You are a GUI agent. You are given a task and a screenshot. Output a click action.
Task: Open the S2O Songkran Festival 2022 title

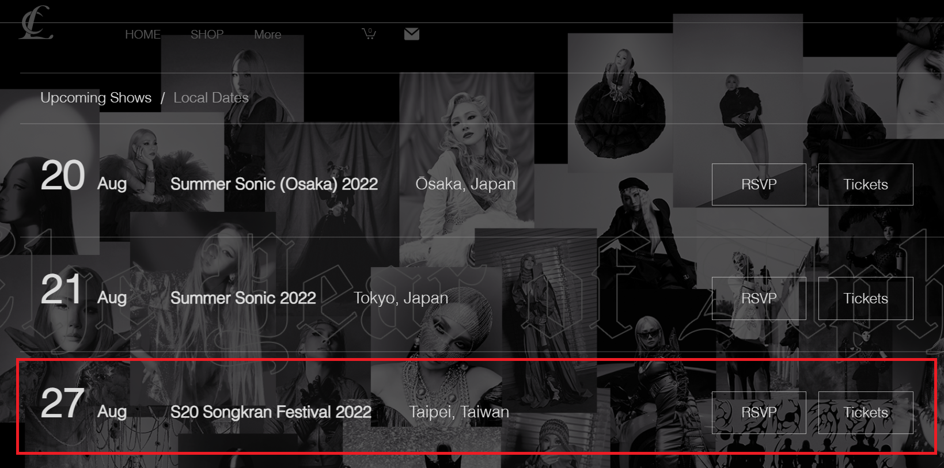[x=271, y=412]
